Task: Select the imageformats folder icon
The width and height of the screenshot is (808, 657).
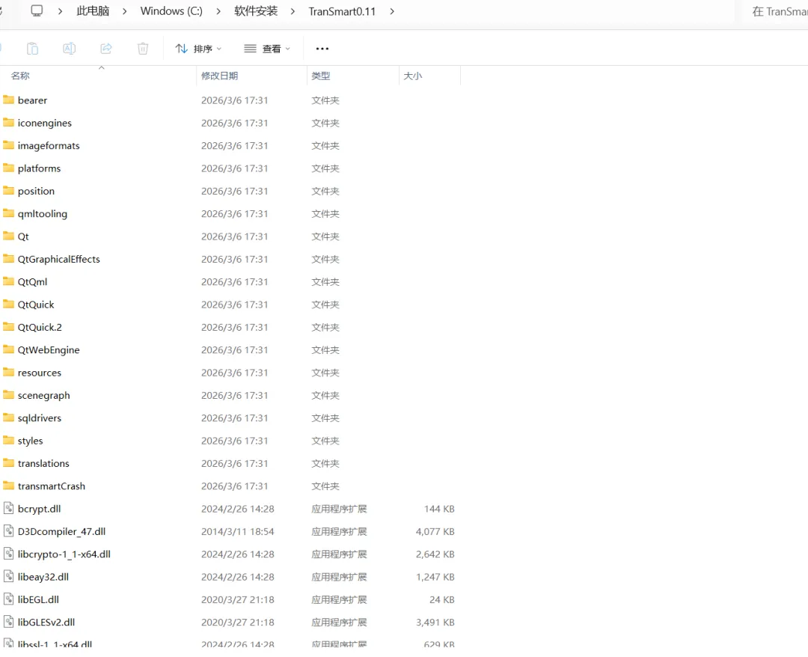Action: (8, 145)
